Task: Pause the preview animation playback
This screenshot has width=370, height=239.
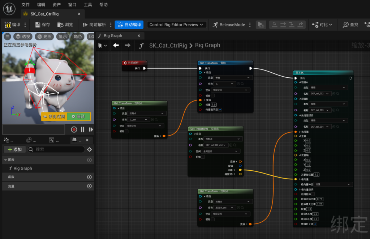Action: (82, 129)
